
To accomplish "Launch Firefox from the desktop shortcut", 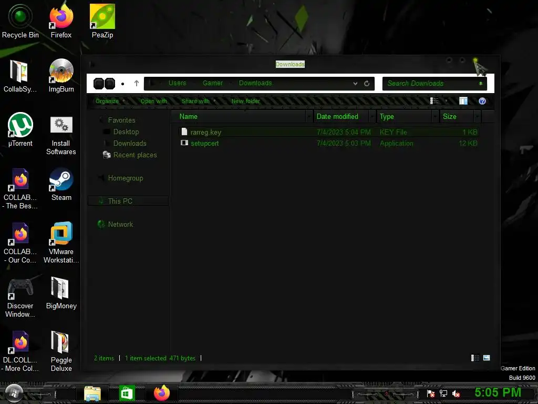I will [61, 21].
